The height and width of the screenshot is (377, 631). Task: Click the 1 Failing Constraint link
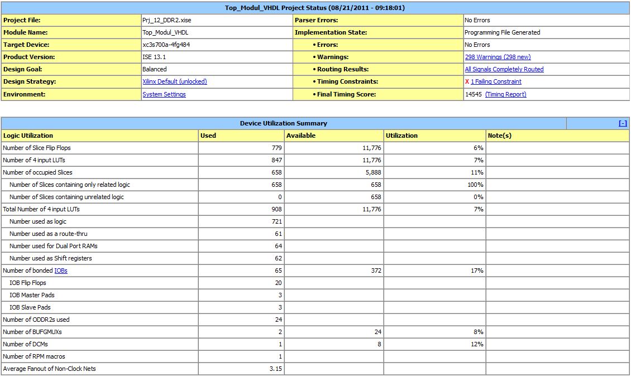496,81
